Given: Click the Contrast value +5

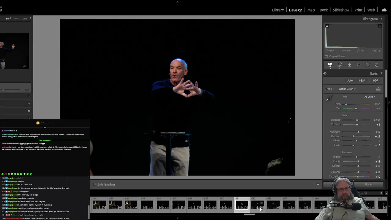Looking at the screenshot, I should (378, 124).
